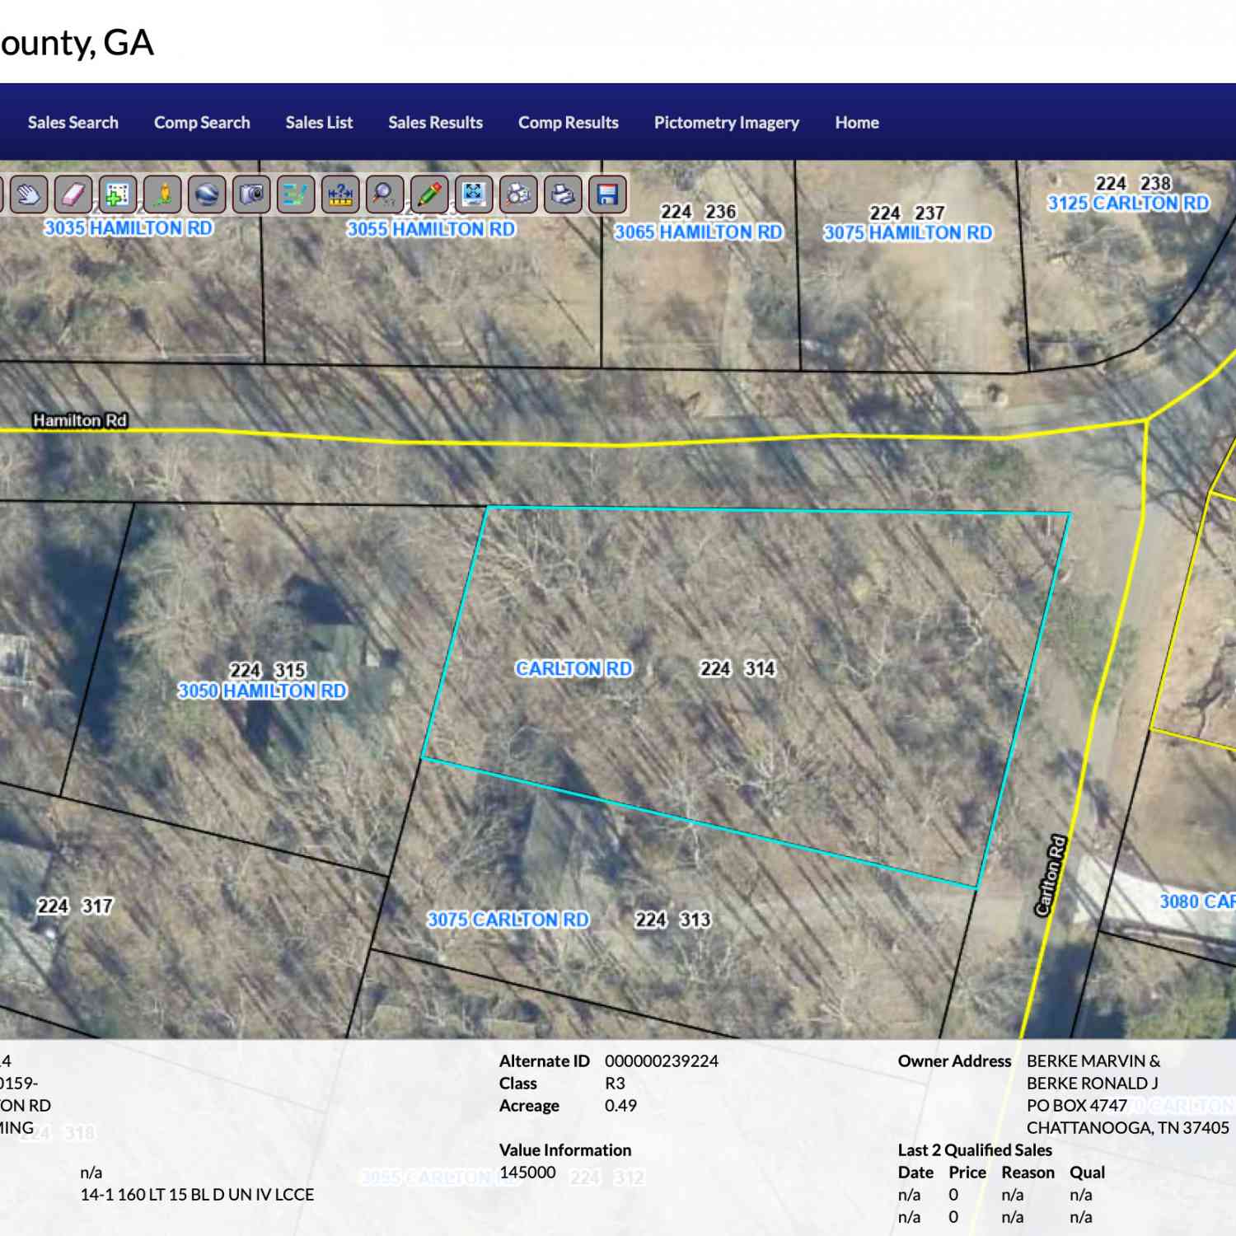This screenshot has width=1236, height=1236.
Task: Click the Alternate ID value 000000239224
Action: (662, 1060)
